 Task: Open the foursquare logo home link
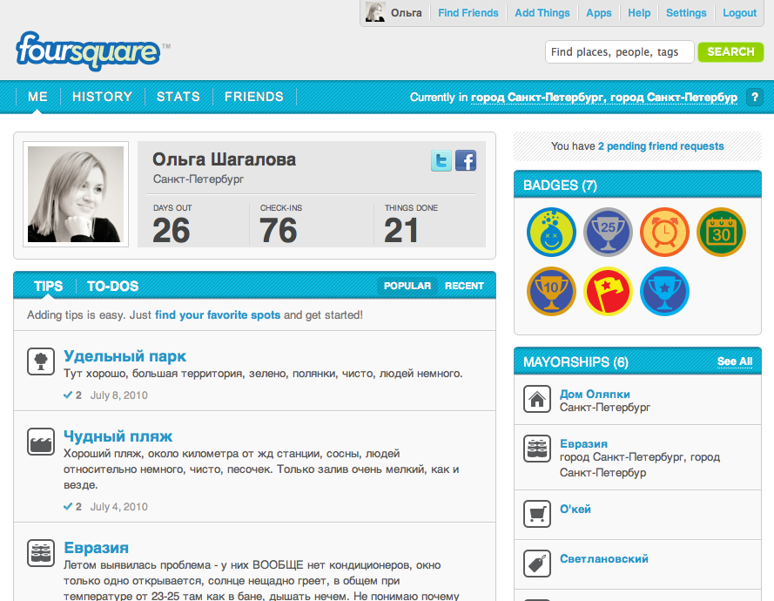coord(88,51)
